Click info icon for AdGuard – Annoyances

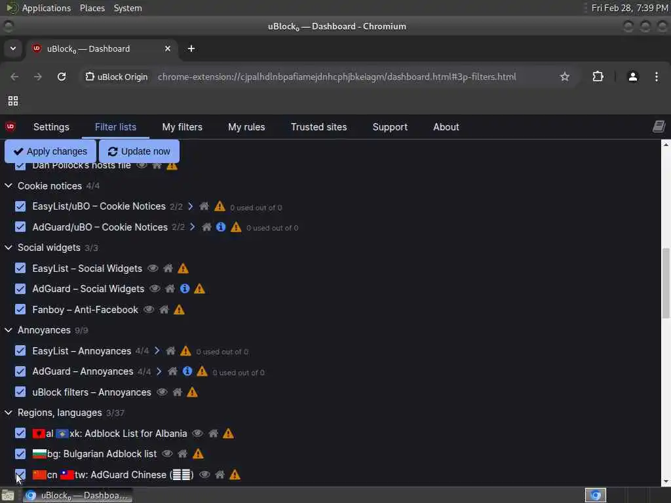tap(187, 371)
